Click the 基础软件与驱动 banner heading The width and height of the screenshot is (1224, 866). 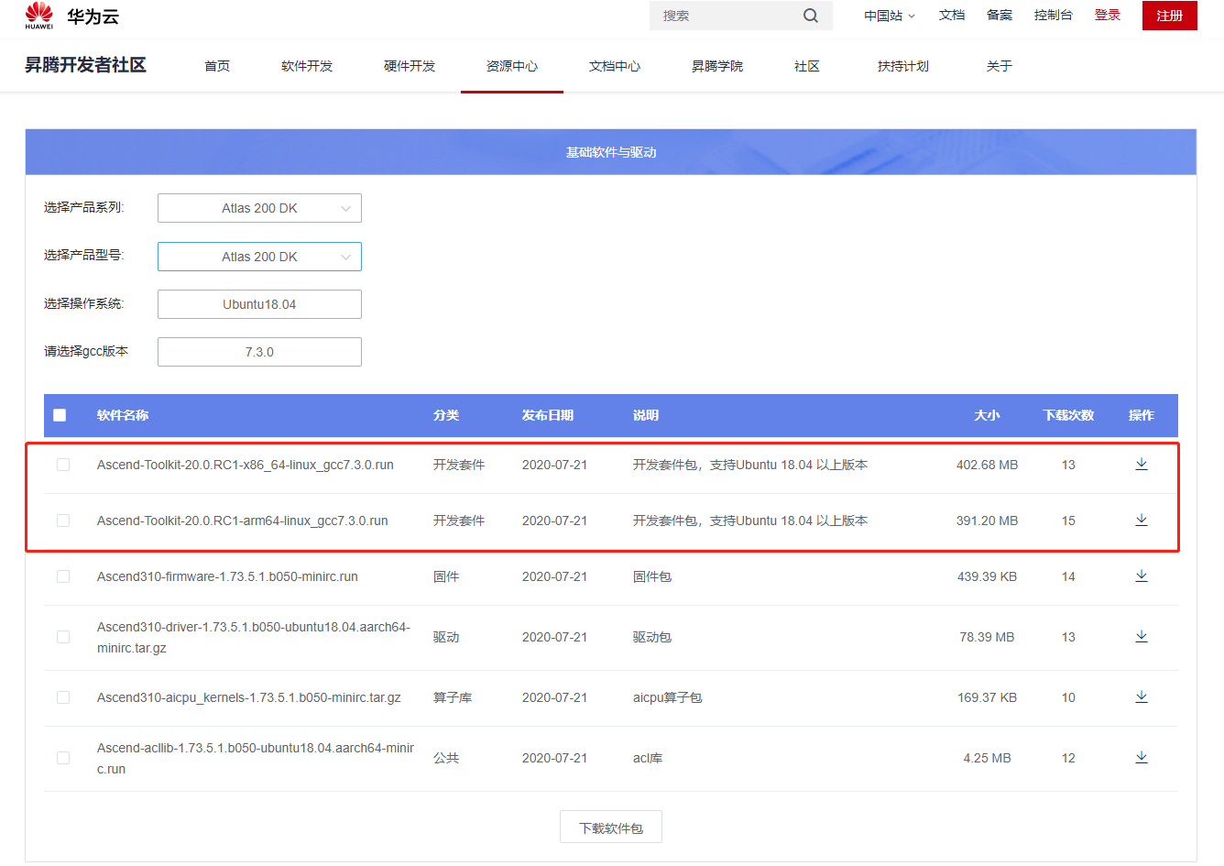[611, 152]
